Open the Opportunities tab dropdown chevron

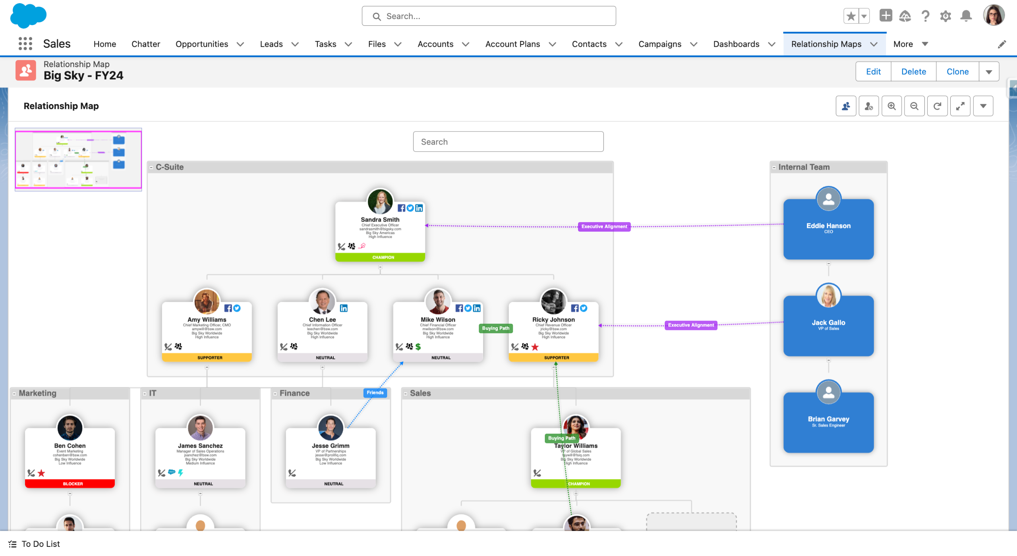[x=240, y=44]
